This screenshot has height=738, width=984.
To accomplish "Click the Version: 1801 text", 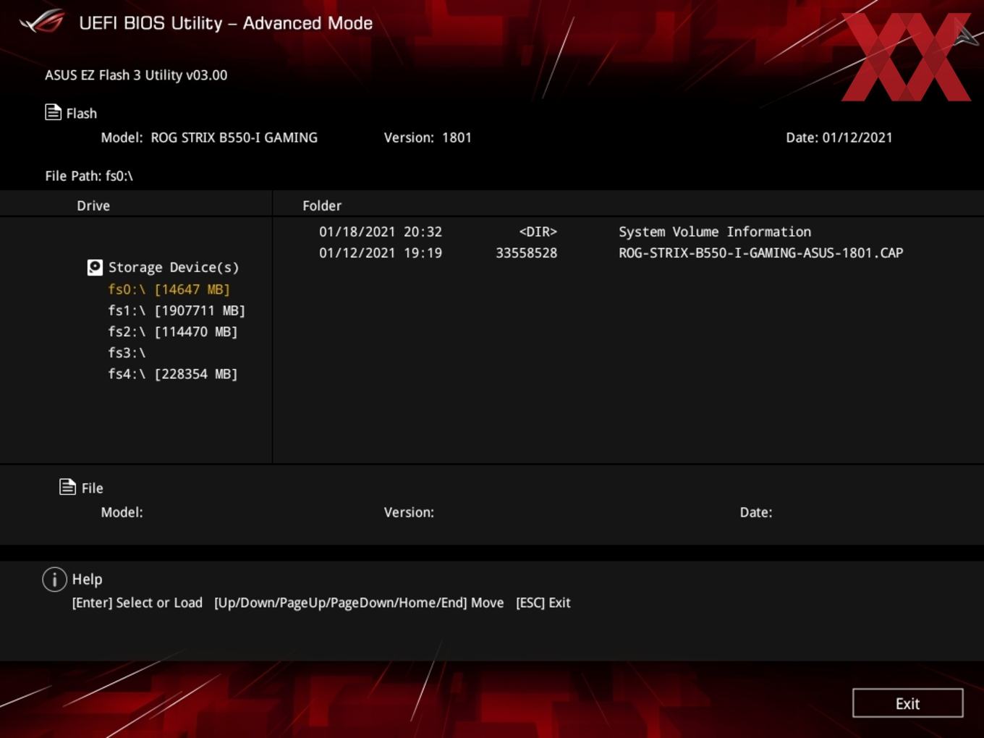I will [428, 137].
